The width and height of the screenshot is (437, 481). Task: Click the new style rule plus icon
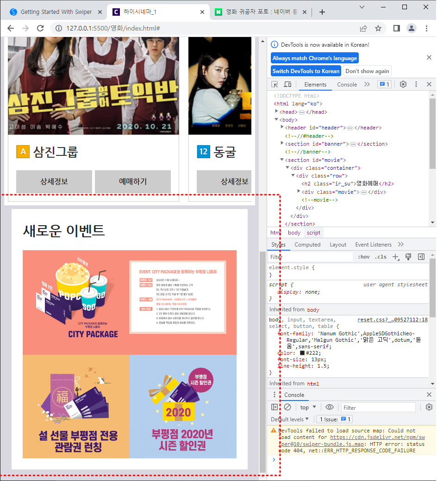click(396, 257)
